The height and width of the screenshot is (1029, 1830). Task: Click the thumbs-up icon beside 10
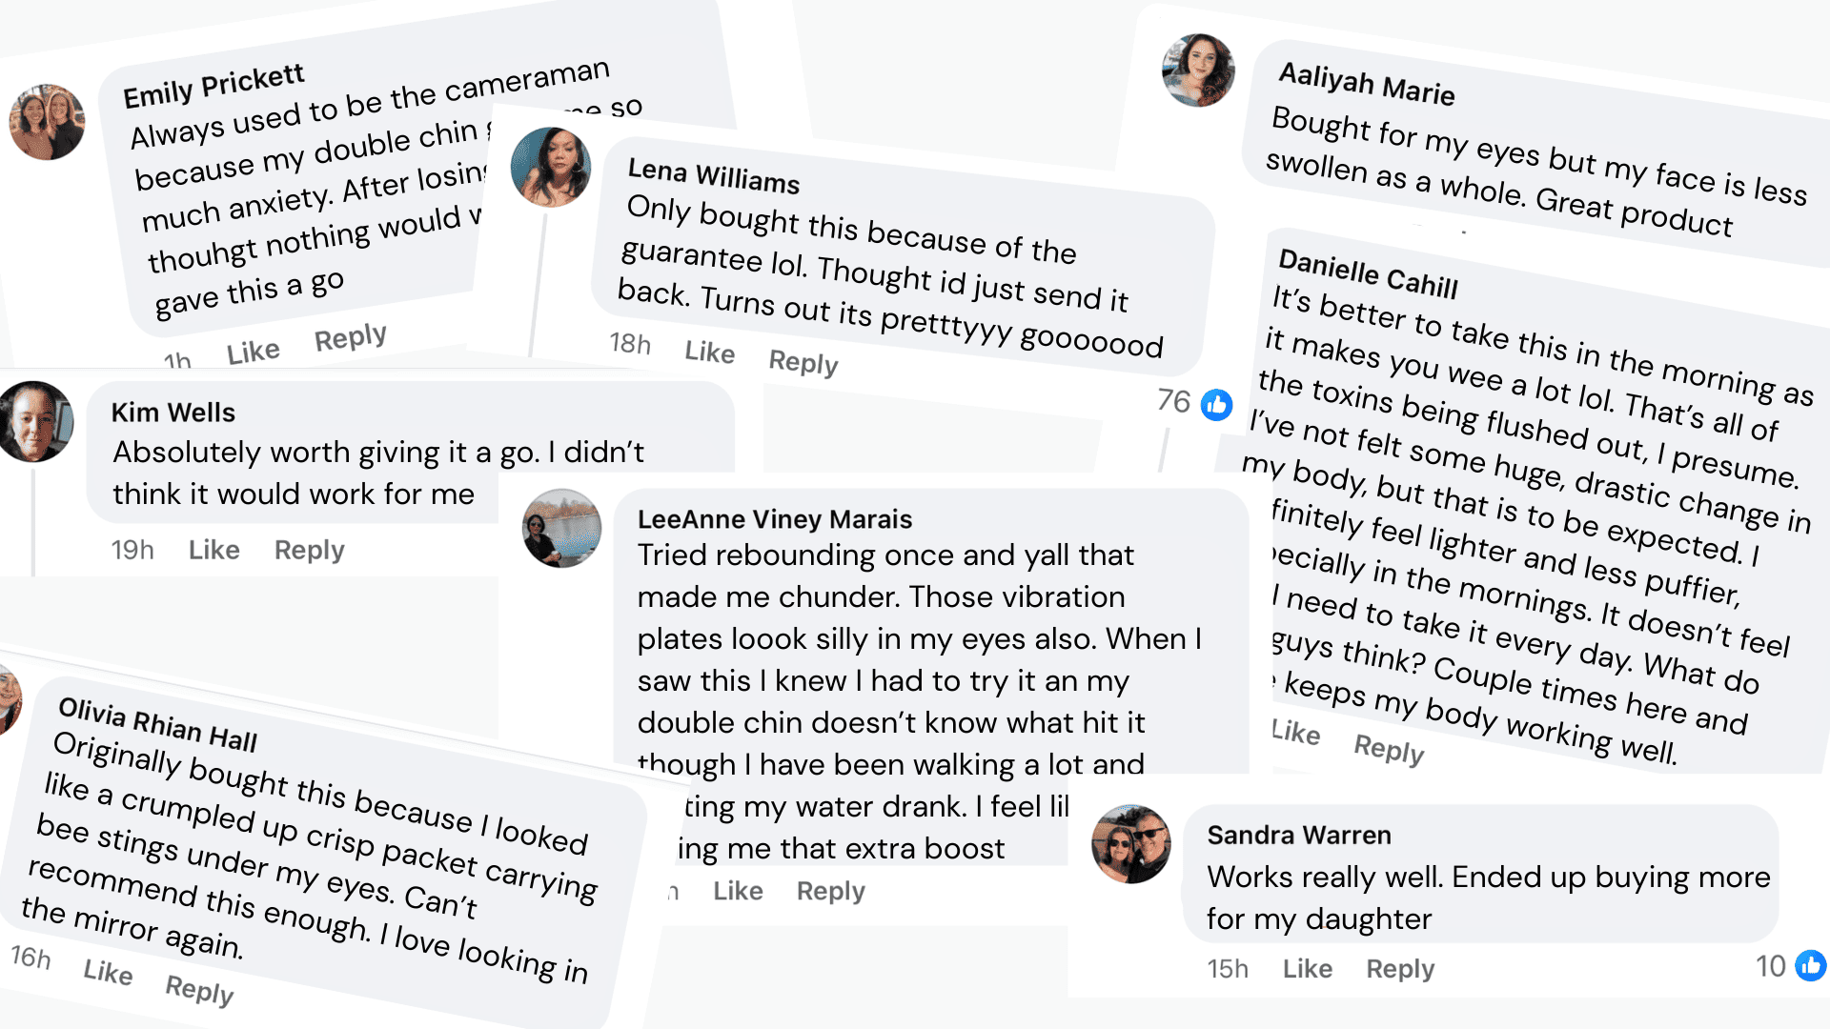(x=1810, y=966)
